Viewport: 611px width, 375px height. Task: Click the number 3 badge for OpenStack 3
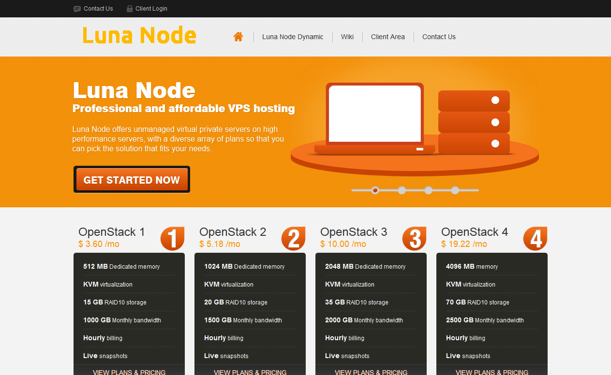(415, 239)
